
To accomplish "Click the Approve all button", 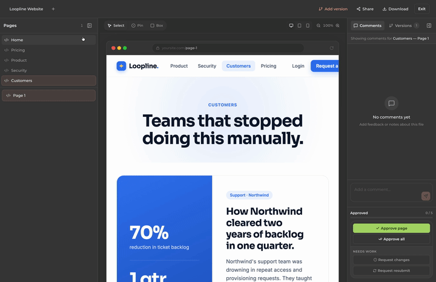I will click(392, 239).
